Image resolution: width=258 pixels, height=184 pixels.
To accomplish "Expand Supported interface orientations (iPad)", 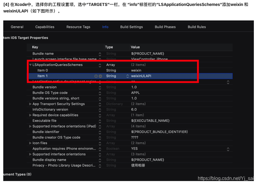I will (x=30, y=126).
